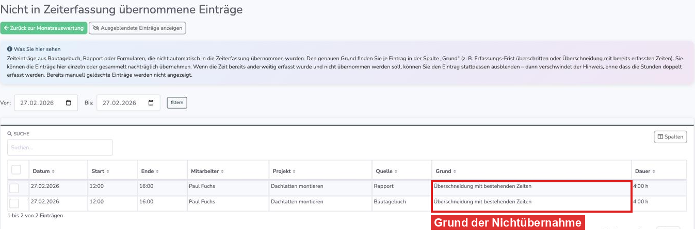695x242 pixels.
Task: Click start time 12:00 in Rapport row
Action: pyautogui.click(x=96, y=186)
